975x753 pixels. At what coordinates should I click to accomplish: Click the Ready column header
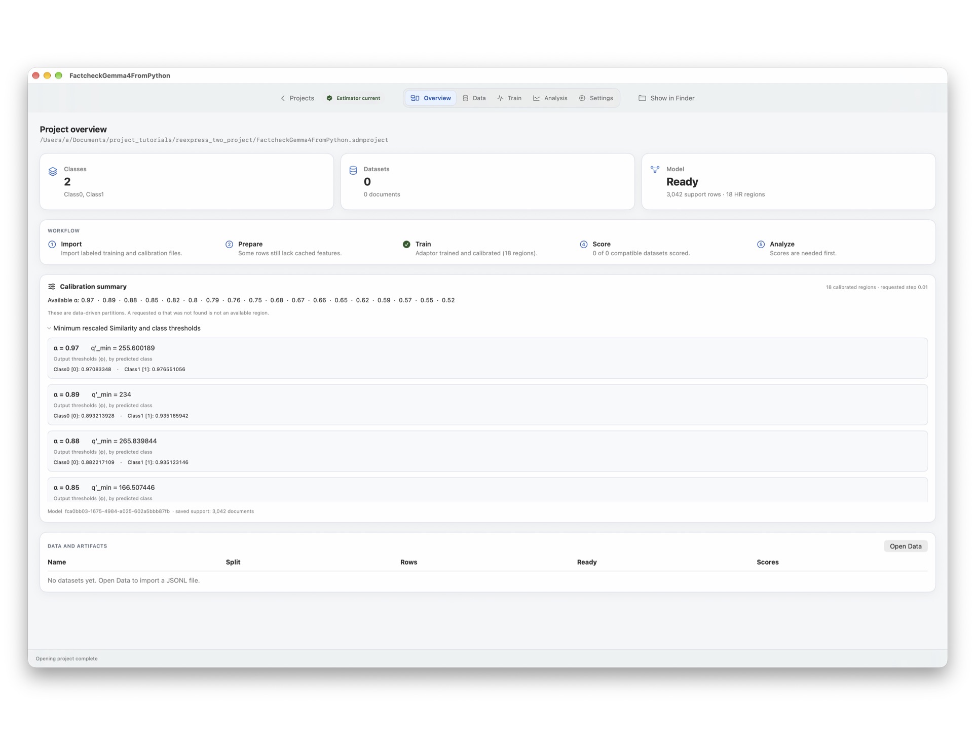[x=587, y=562]
